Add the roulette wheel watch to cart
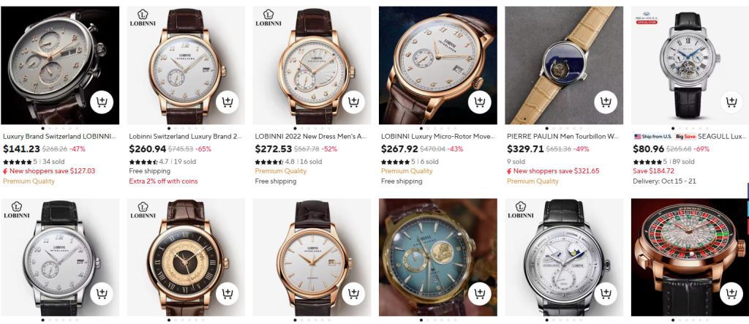Viewport: 749px width, 324px height. (x=731, y=294)
